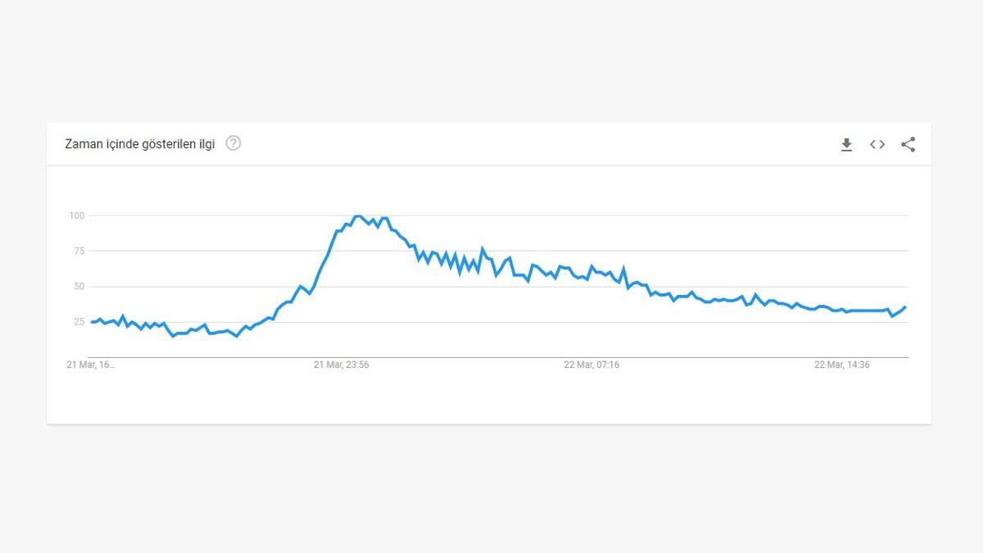Click the peak of the blue trend line
The image size is (983, 553).
tap(357, 216)
